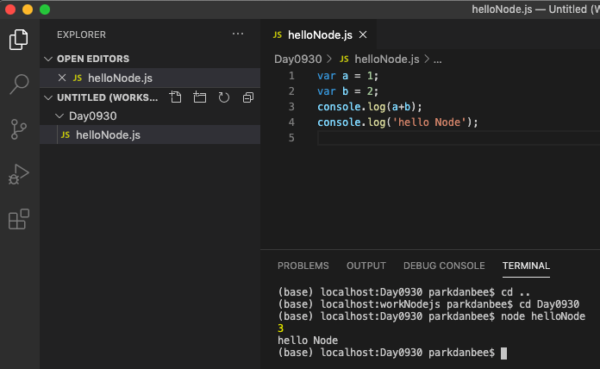
Task: Click the terminal output '3'
Action: click(280, 328)
